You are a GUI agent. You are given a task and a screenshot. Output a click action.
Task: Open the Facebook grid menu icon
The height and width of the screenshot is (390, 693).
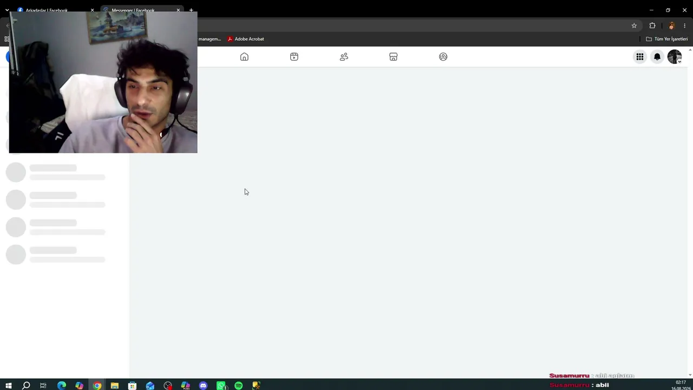[640, 57]
